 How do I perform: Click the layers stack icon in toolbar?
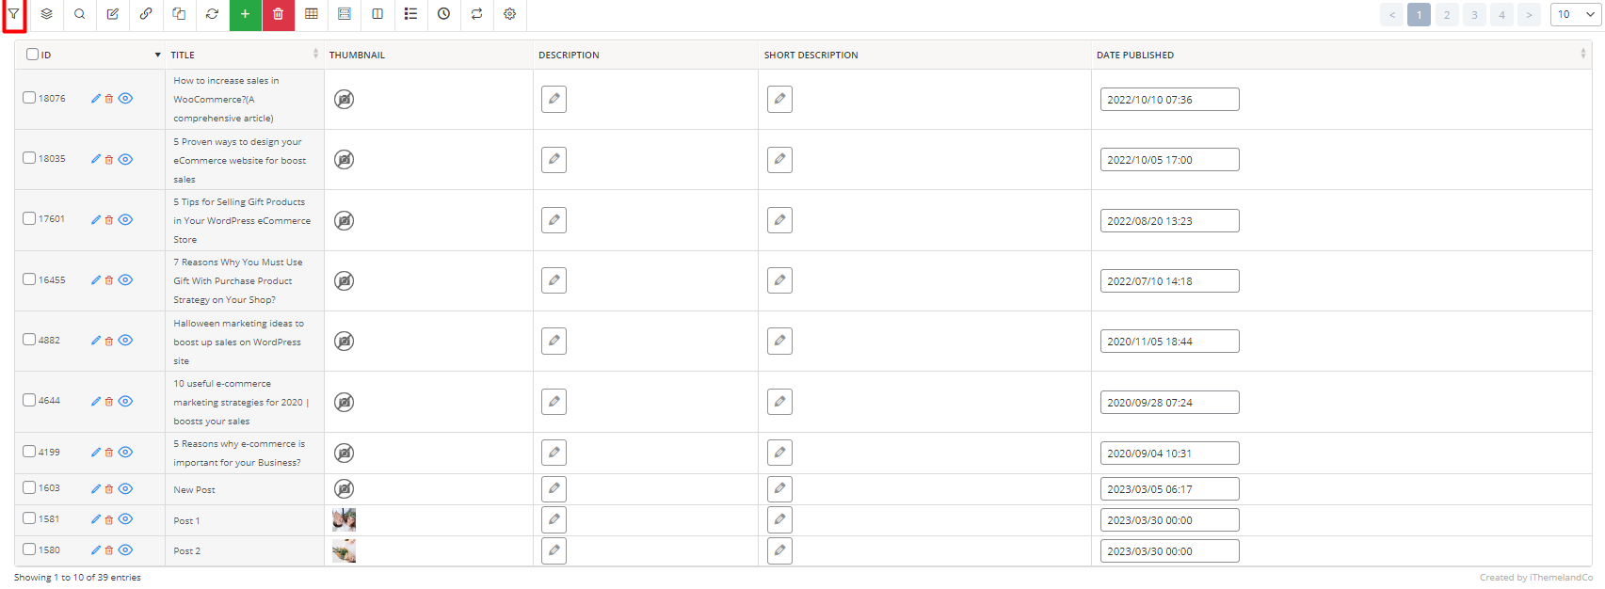tap(46, 14)
